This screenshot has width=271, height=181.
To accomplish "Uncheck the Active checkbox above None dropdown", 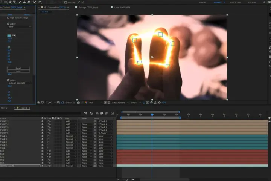I will pos(8,24).
